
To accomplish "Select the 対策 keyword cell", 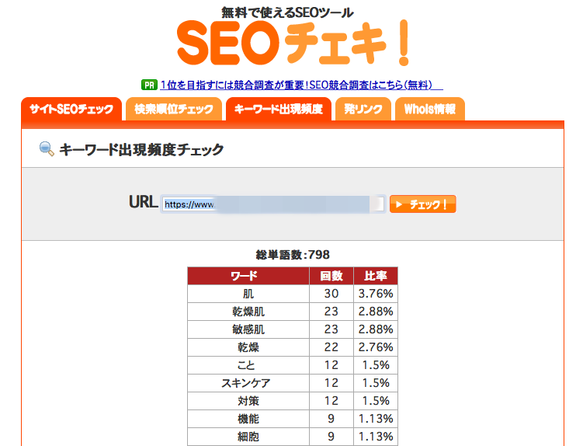I will tap(248, 401).
